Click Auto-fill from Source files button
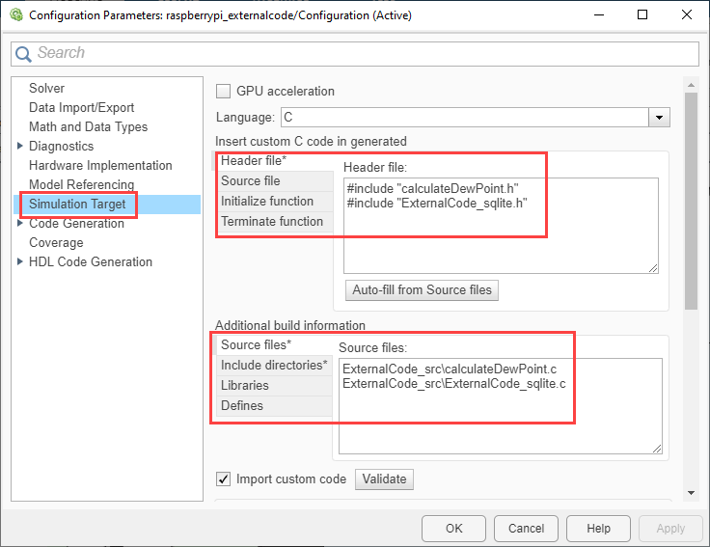The image size is (710, 547). [422, 289]
